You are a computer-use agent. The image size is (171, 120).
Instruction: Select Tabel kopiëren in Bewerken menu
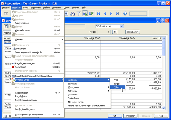tap(38, 23)
